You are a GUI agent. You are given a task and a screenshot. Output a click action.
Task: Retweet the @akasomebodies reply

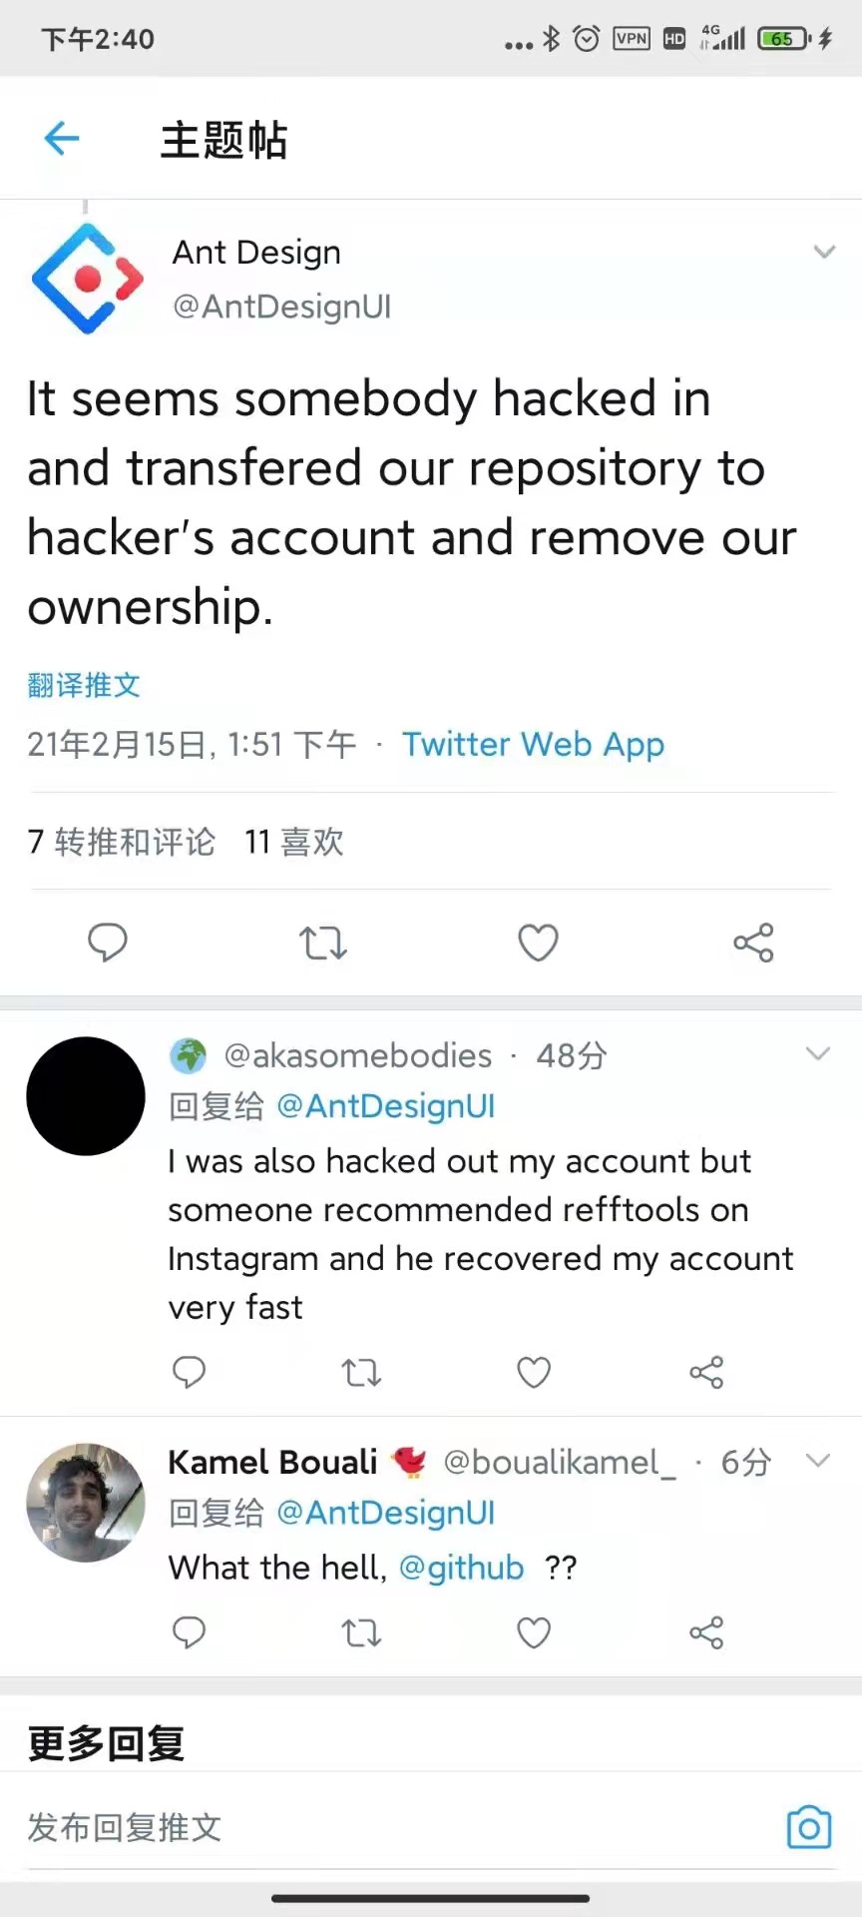(361, 1373)
